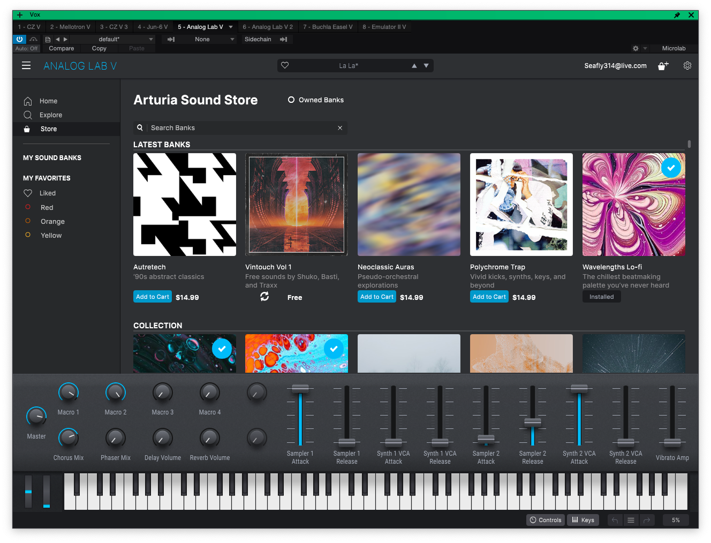Open the Analog Lab V hamburger menu
This screenshot has width=711, height=543.
[26, 65]
